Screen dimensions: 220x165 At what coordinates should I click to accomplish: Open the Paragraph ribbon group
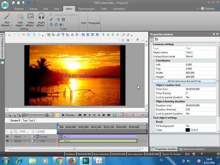[x=94, y=23]
